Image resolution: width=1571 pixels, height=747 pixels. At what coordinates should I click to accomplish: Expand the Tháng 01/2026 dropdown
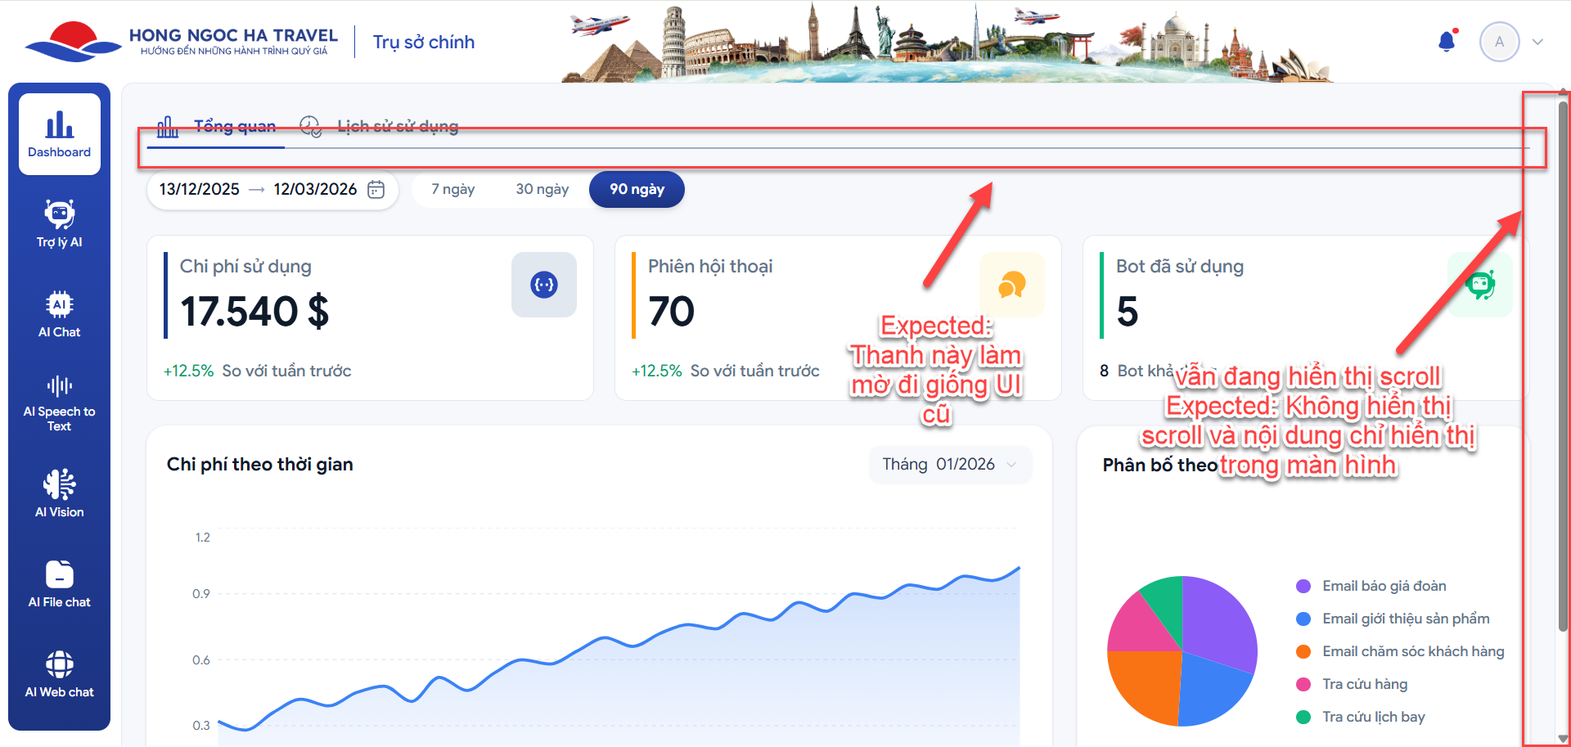(949, 465)
